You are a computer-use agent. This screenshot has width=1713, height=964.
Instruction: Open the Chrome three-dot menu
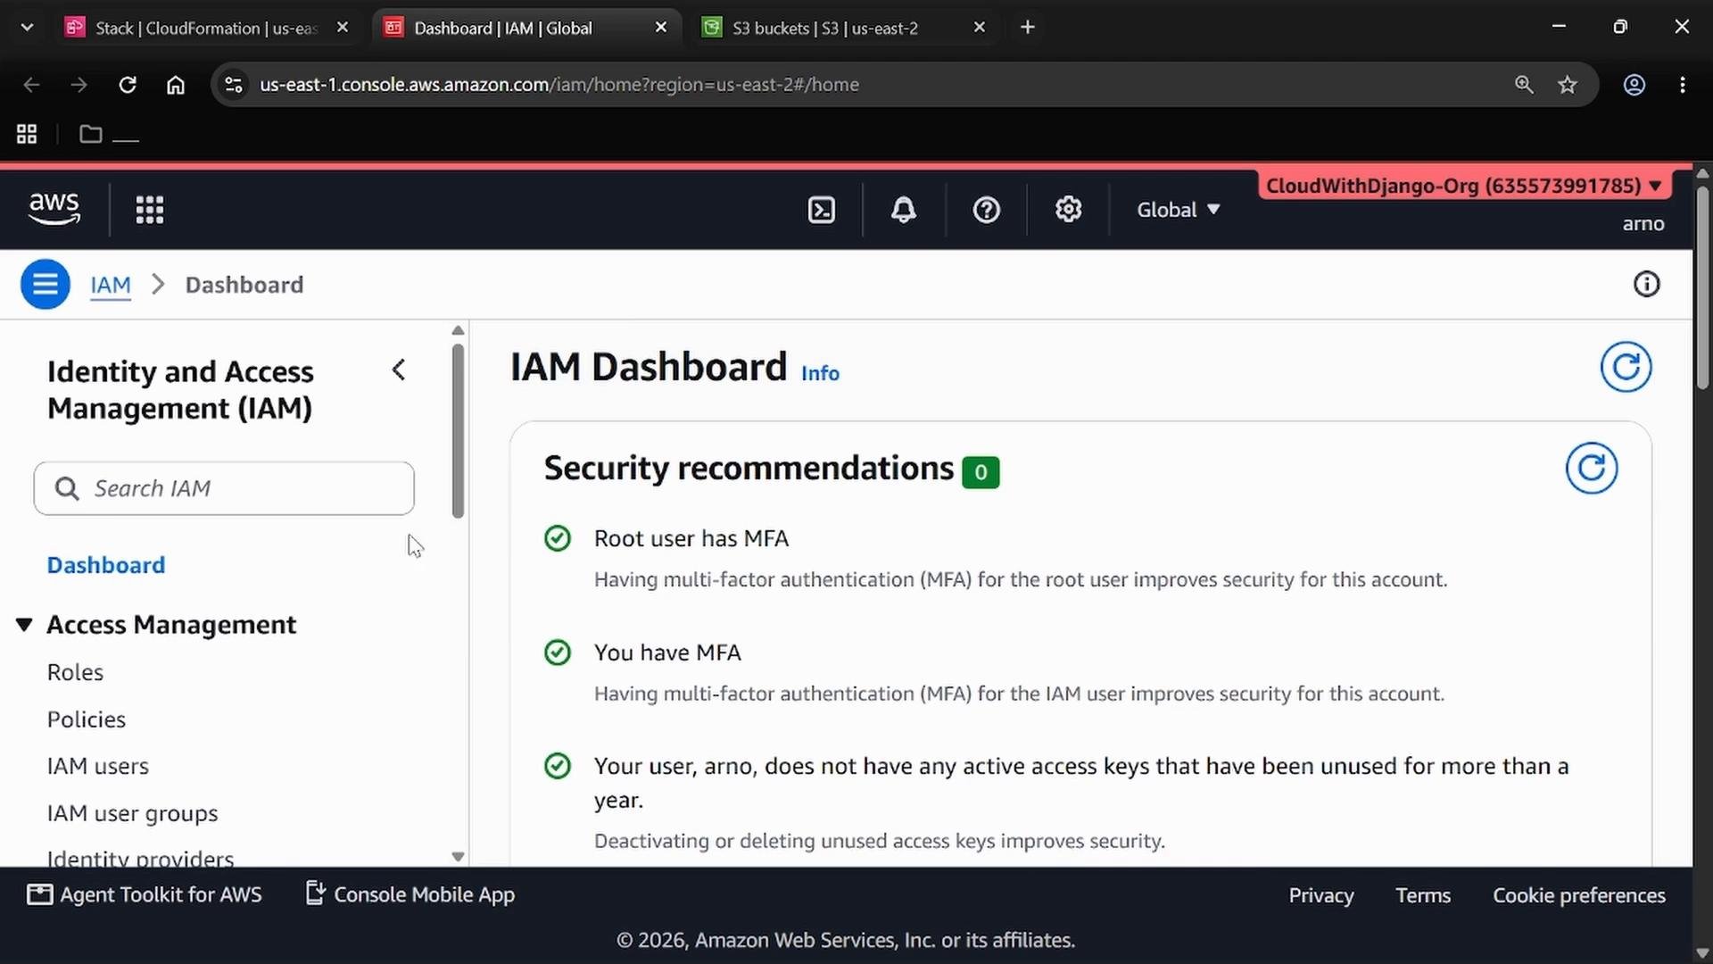click(1683, 85)
